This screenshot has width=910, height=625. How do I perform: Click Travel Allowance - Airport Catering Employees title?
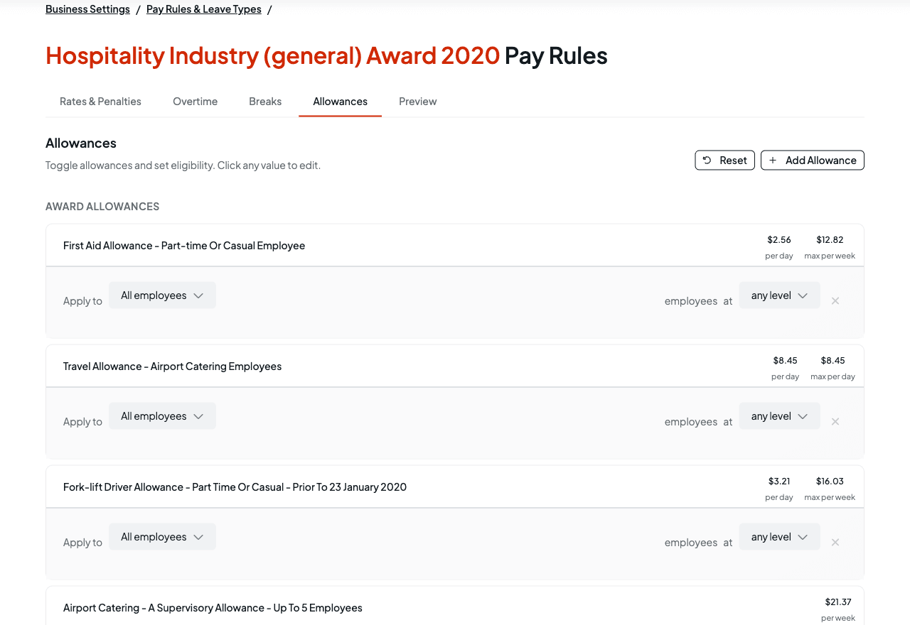(x=172, y=366)
